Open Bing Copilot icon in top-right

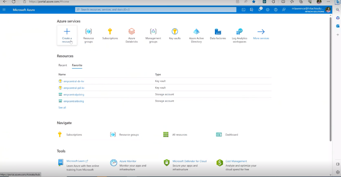tap(338, 2)
